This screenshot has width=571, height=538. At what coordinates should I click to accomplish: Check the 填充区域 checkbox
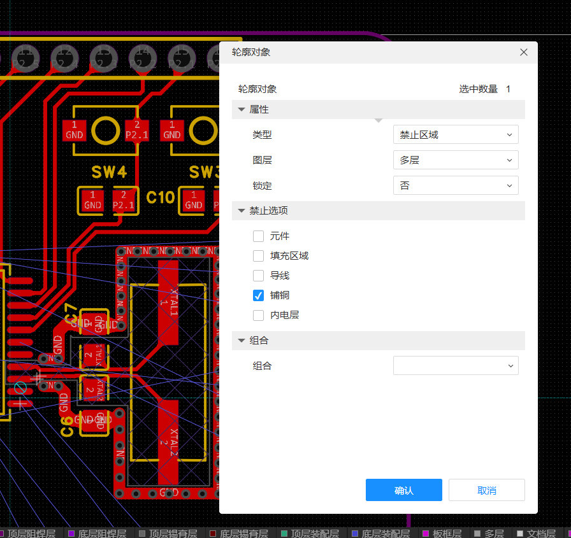(258, 256)
